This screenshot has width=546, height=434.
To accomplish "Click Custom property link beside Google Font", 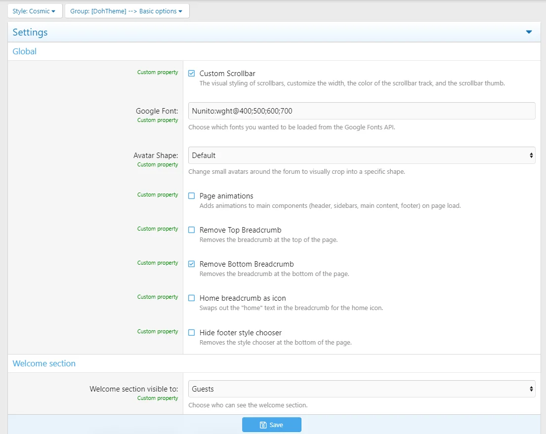I will [x=158, y=120].
